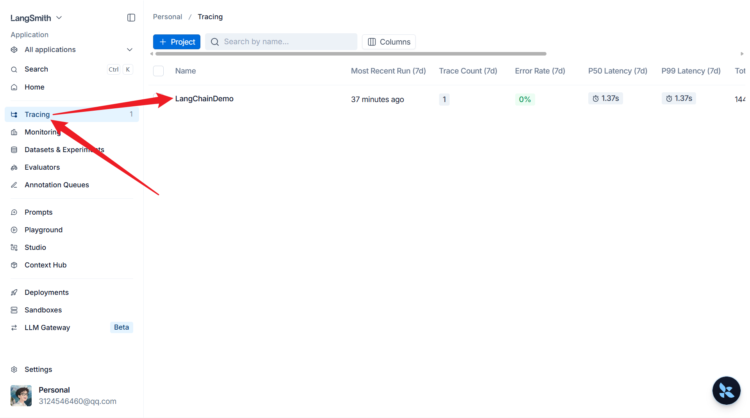Click the Tracing sidebar icon
Viewport: 750px width, 418px height.
pyautogui.click(x=14, y=115)
